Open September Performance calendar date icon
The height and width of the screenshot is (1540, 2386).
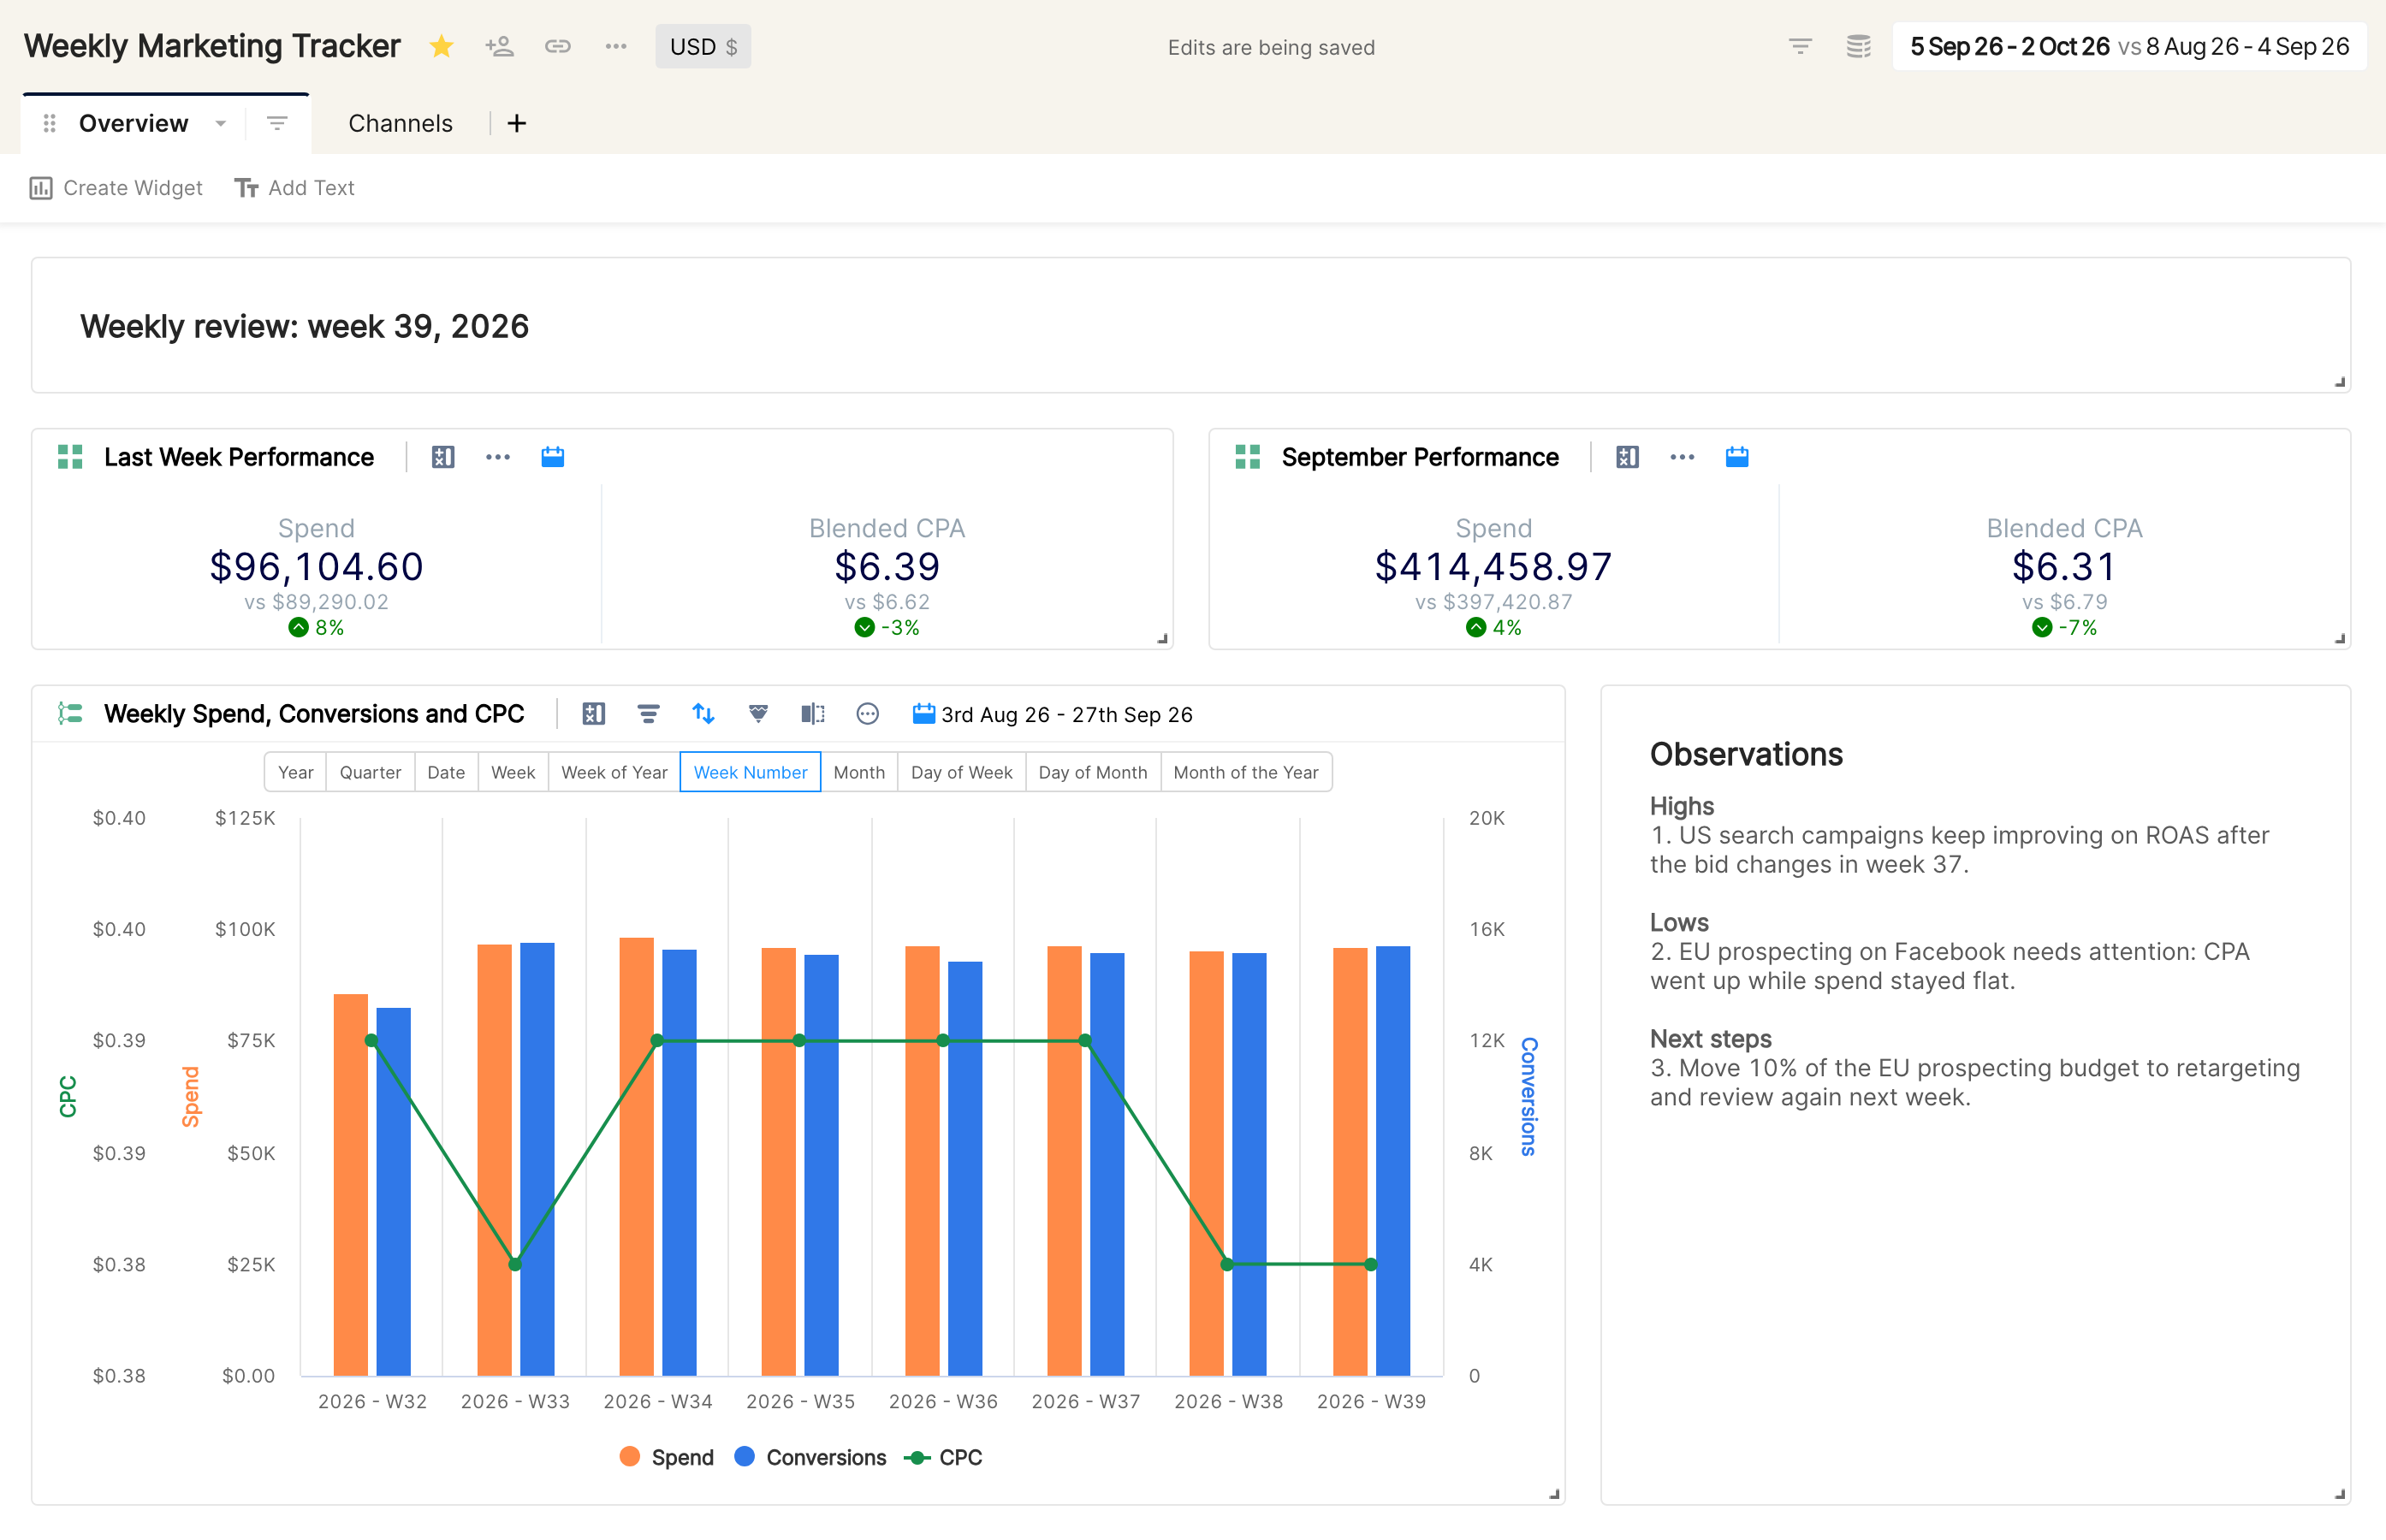[1738, 457]
